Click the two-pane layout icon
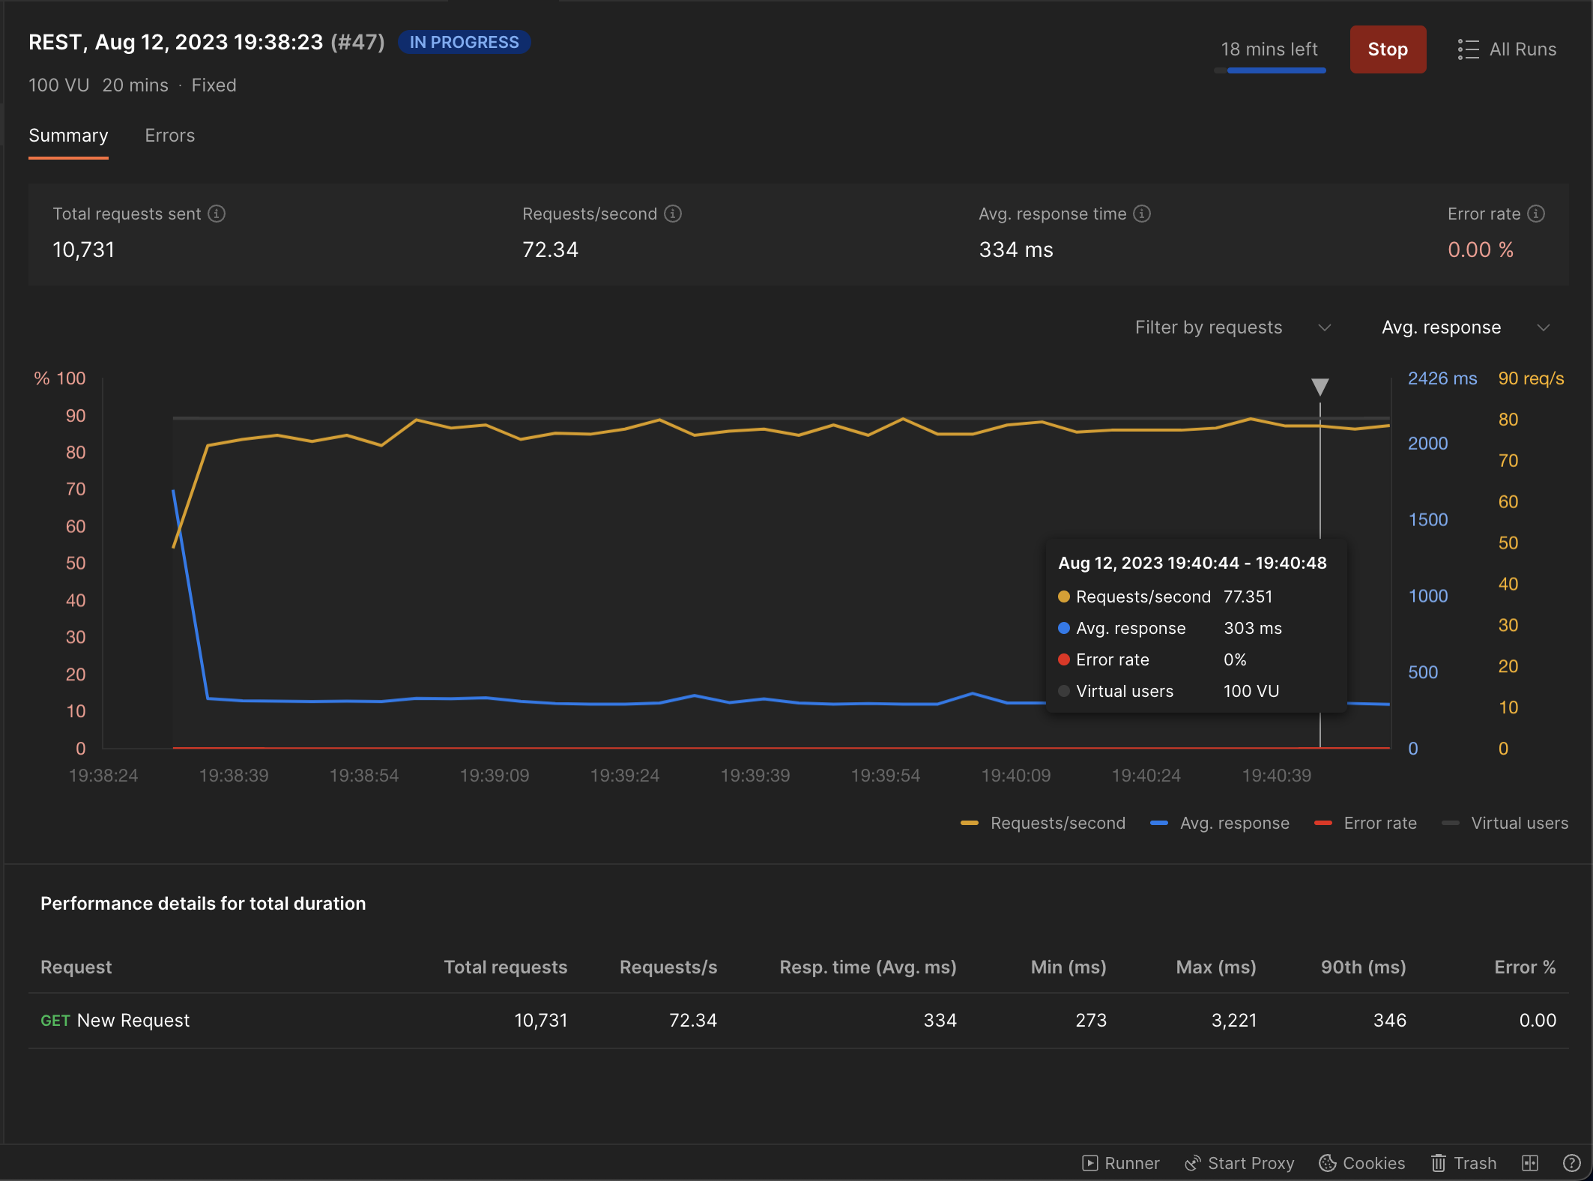Screen dimensions: 1593x1181 pos(1530,1163)
